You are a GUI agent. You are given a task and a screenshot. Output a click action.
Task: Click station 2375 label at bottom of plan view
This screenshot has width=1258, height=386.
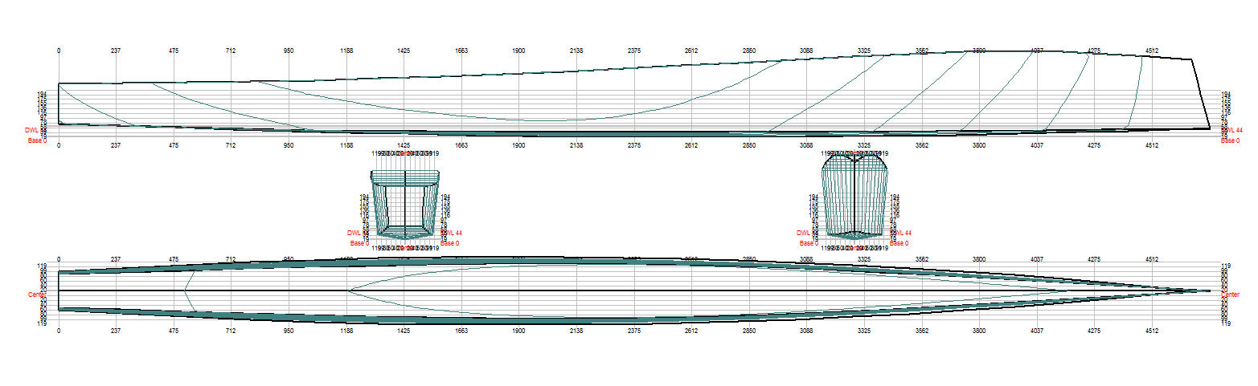(x=633, y=330)
